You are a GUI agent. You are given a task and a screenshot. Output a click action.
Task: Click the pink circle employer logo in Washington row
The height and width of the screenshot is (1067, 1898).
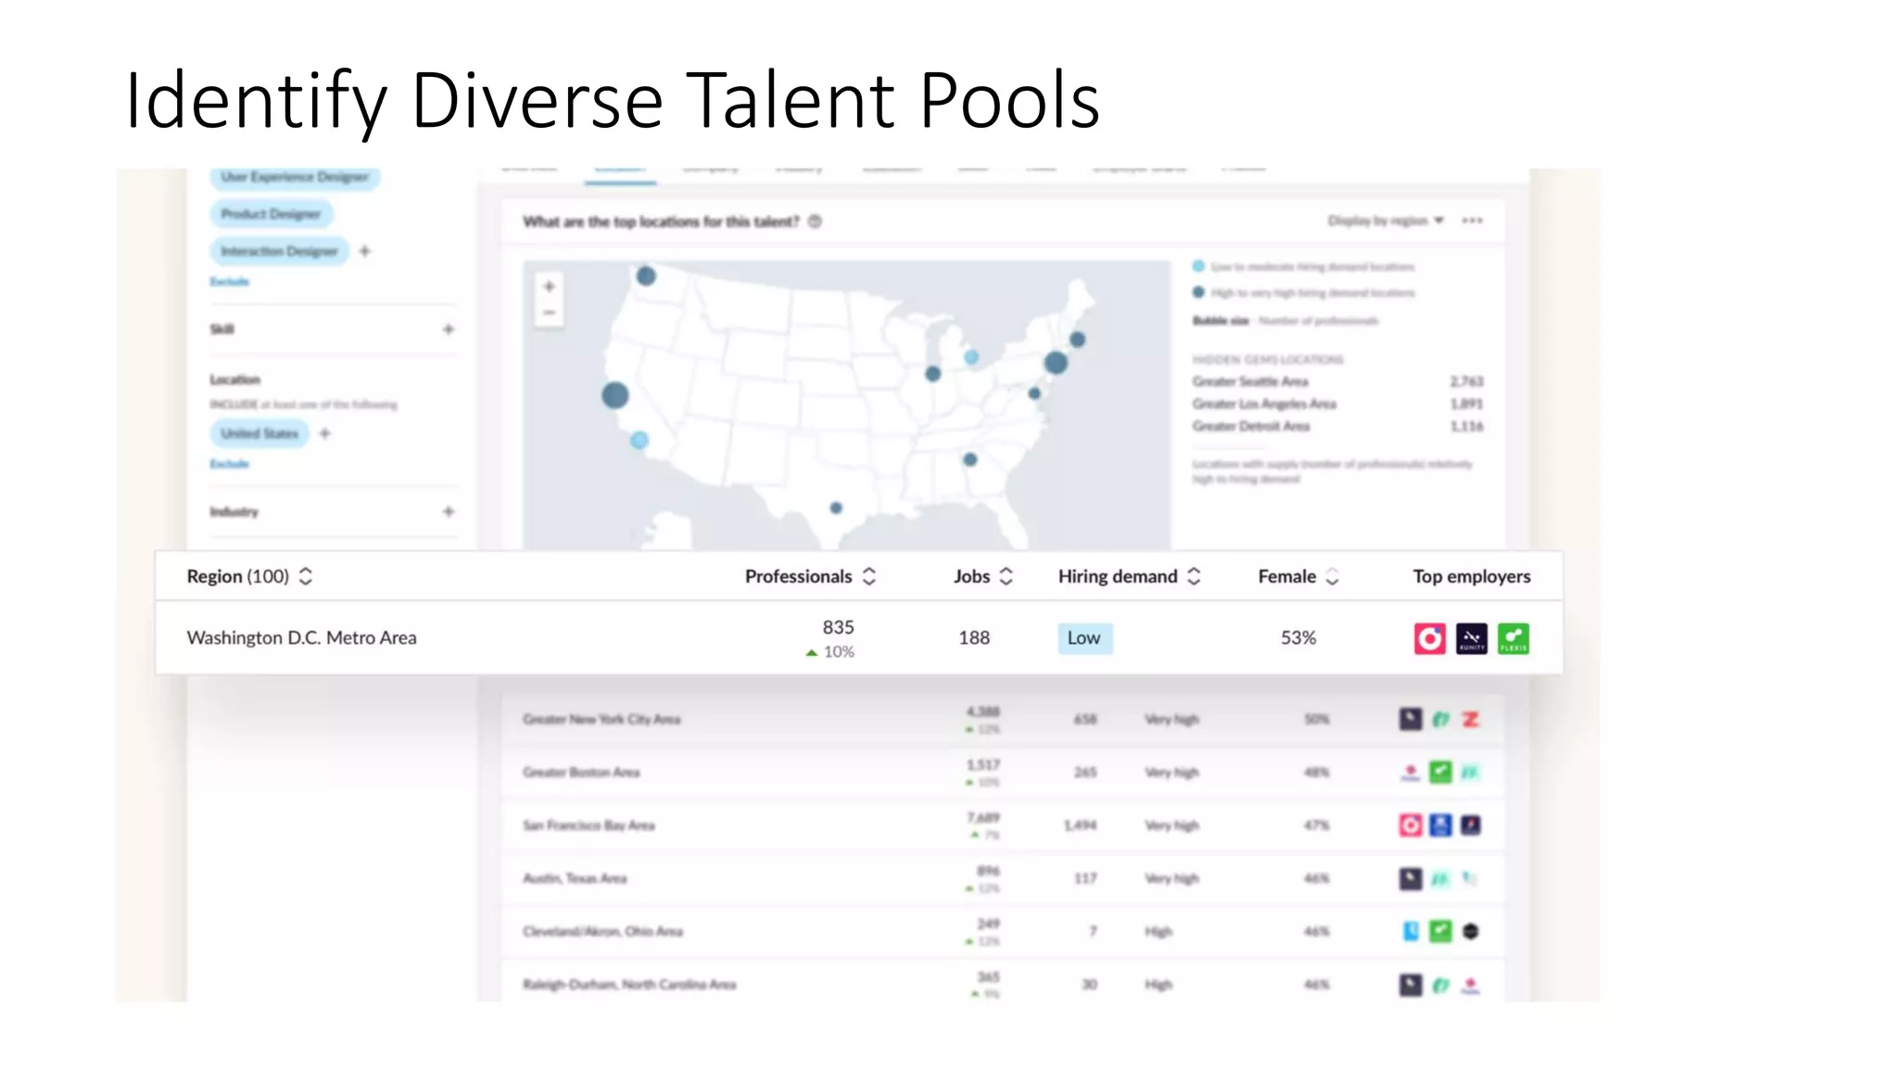pos(1430,638)
